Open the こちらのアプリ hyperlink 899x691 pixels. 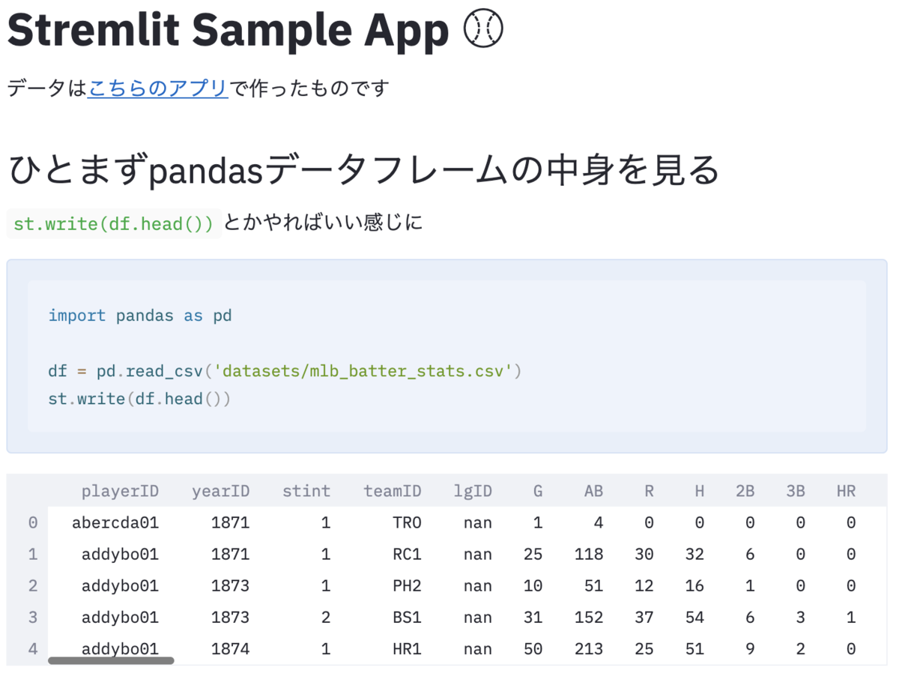[157, 88]
